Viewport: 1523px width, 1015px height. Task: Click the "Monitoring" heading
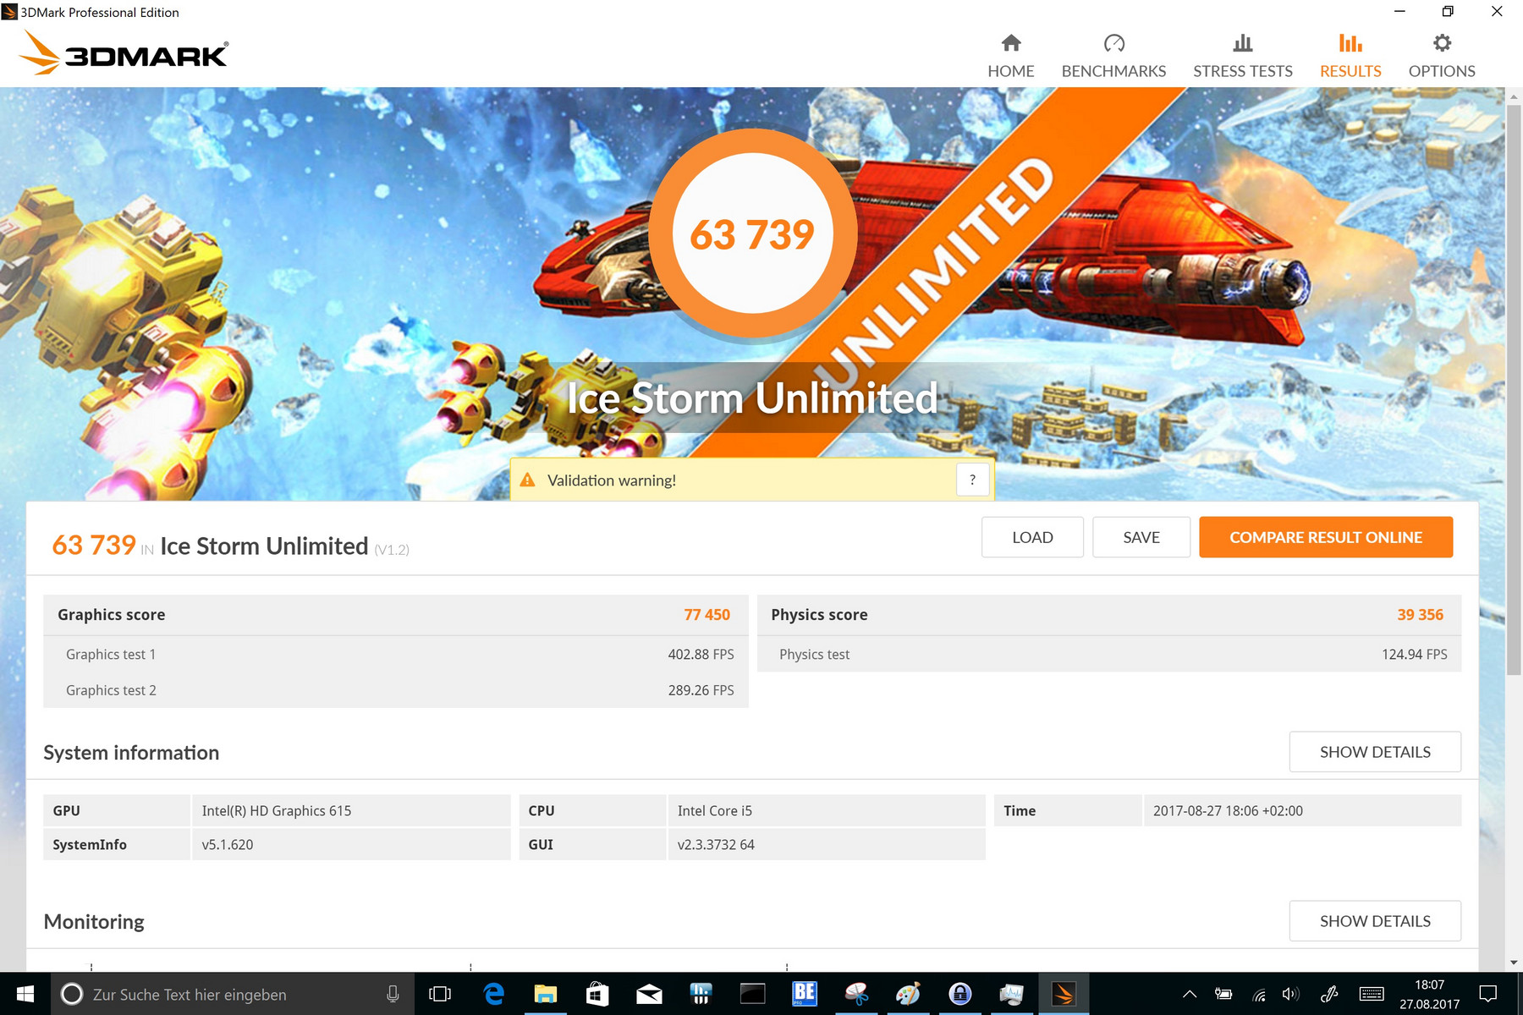94,922
